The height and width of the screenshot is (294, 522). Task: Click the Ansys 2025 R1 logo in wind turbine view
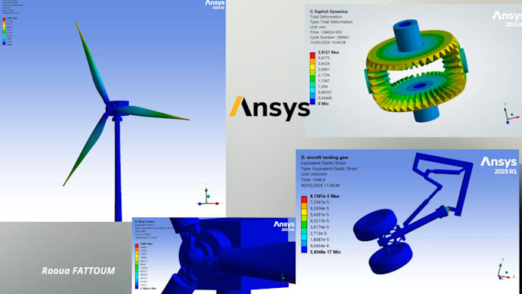(215, 5)
